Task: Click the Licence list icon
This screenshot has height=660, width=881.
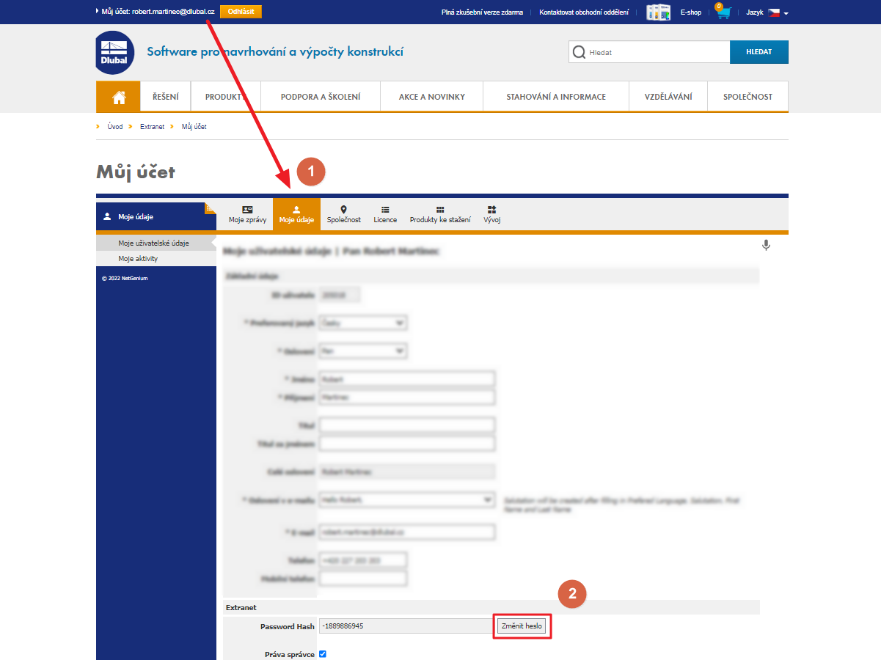Action: tap(384, 209)
